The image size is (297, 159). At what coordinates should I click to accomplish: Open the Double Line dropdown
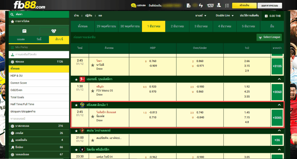click(225, 16)
